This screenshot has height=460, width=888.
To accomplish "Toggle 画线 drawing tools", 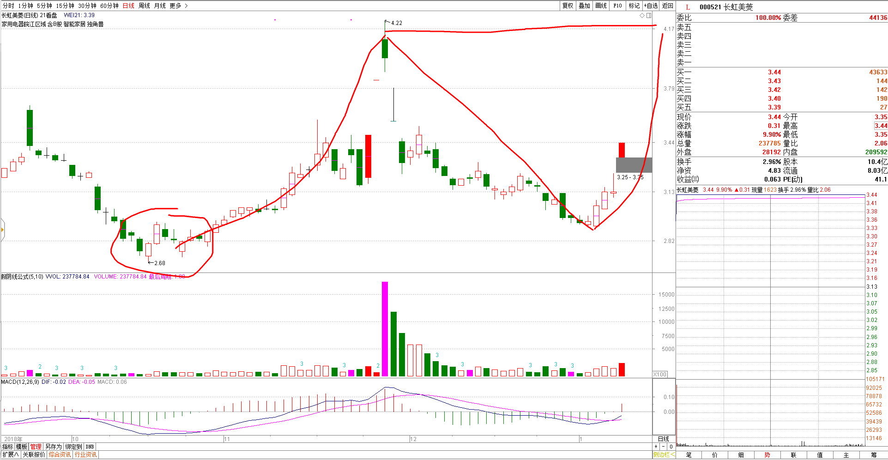I will point(601,6).
